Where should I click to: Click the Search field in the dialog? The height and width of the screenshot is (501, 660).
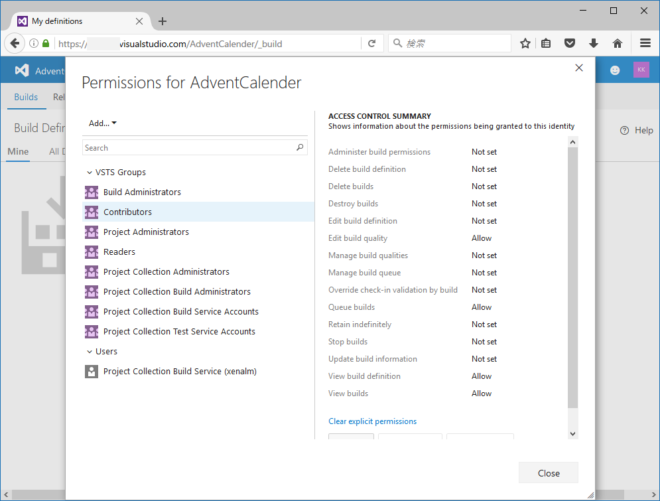pyautogui.click(x=189, y=148)
